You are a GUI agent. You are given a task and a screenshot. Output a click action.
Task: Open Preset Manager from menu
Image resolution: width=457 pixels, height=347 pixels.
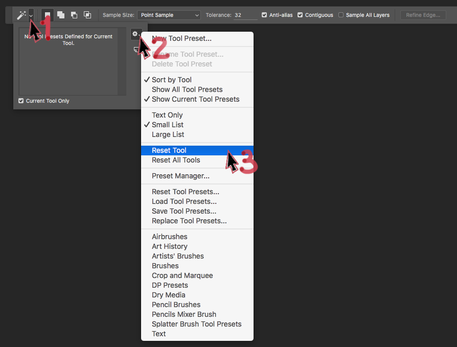tap(197, 176)
